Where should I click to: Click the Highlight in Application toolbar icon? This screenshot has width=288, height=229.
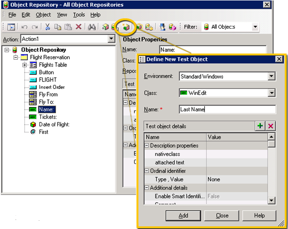click(139, 27)
